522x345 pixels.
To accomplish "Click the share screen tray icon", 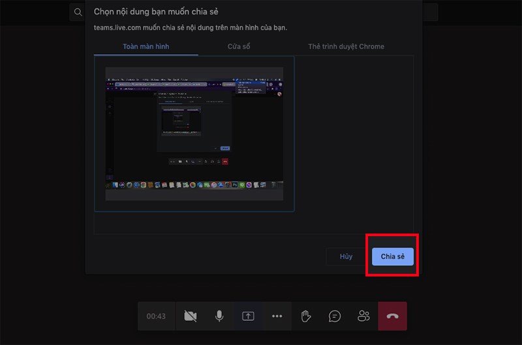I will tap(248, 316).
